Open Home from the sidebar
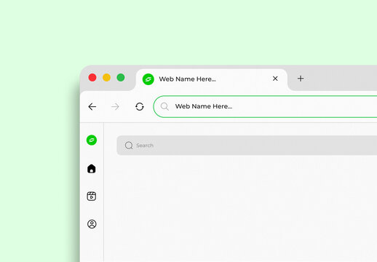 92,169
